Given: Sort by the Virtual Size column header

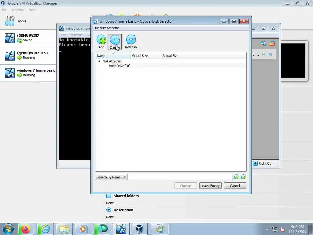Looking at the screenshot, I should coord(146,56).
